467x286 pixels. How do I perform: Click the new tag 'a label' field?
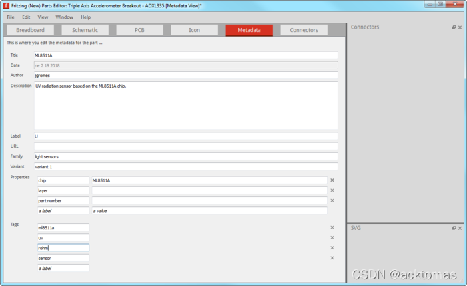click(63, 268)
